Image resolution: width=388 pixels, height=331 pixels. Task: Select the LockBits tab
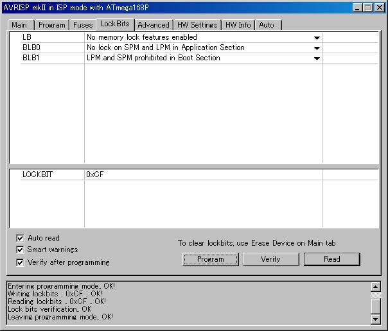coord(115,24)
